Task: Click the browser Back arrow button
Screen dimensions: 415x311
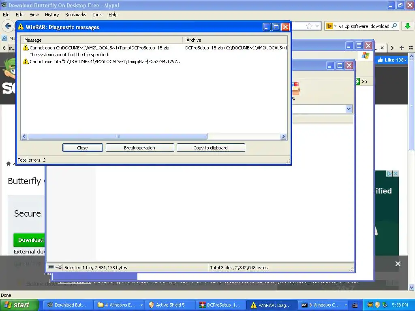Action: pos(8,26)
